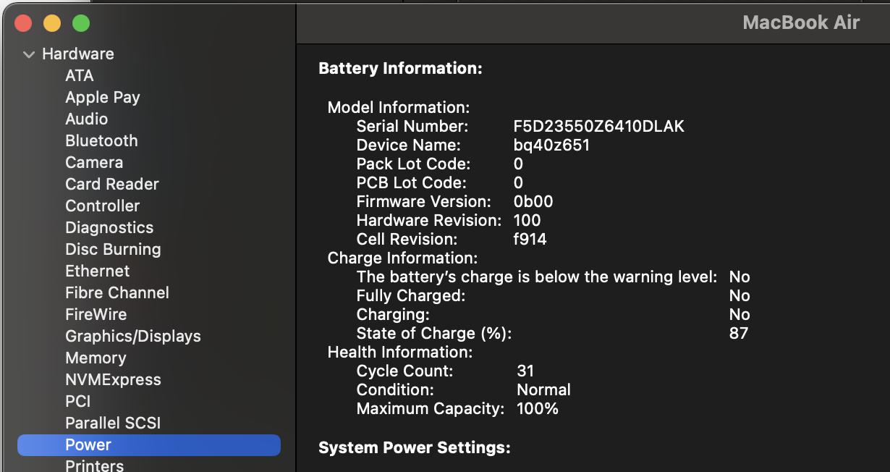The height and width of the screenshot is (472, 890).
Task: Select Hardware in the sidebar
Action: [78, 54]
